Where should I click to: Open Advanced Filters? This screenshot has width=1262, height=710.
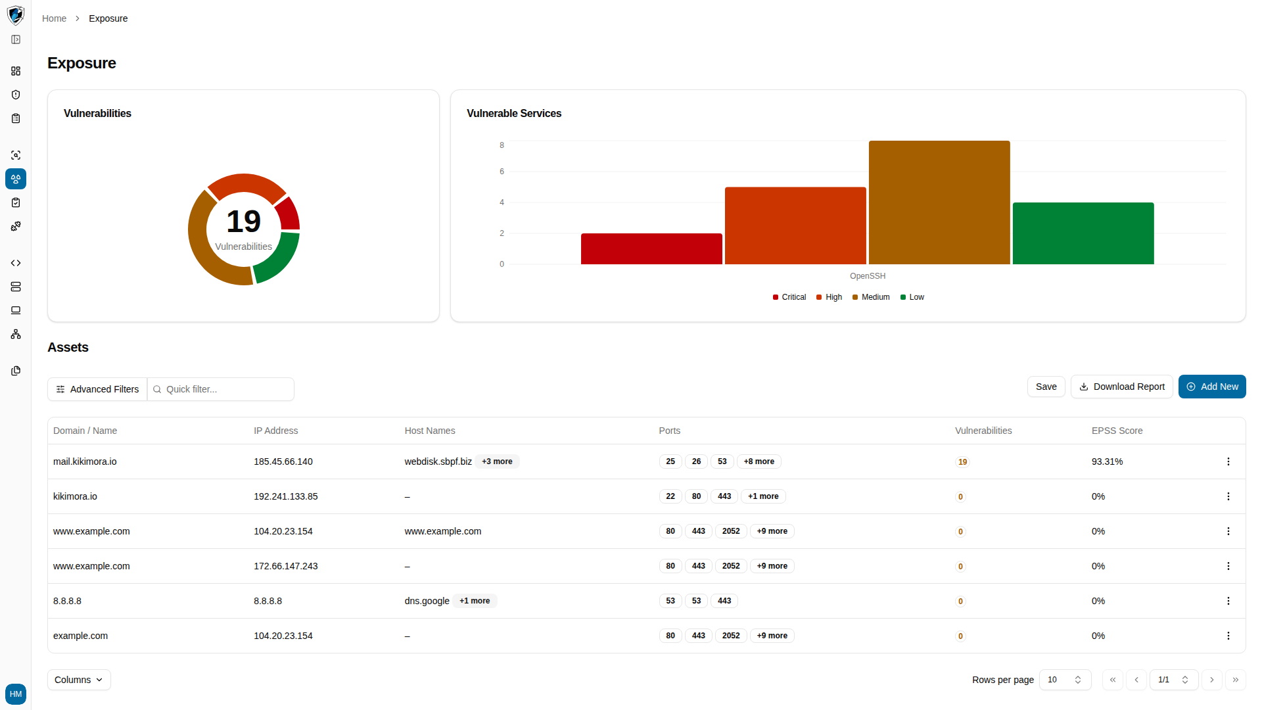97,389
